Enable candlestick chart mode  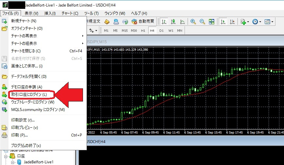tap(173, 22)
